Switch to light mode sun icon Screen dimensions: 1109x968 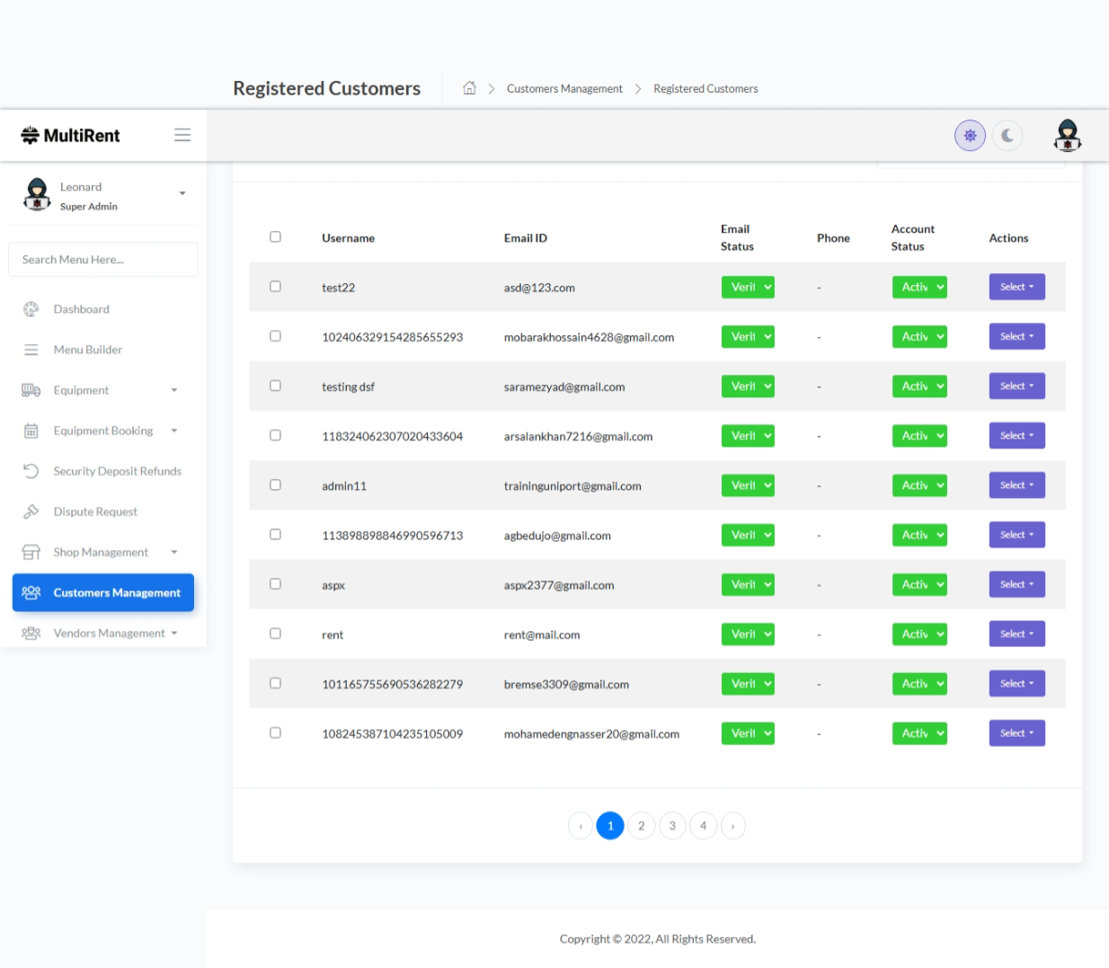coord(970,136)
